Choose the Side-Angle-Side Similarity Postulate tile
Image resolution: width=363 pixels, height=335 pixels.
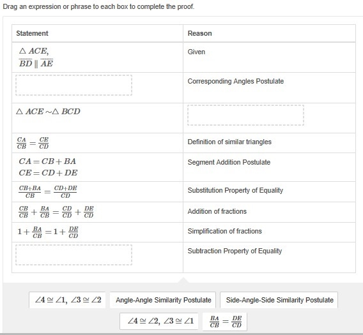(279, 300)
